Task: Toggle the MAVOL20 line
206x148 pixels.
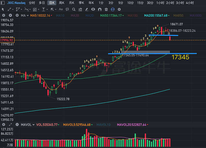Action: point(133,125)
